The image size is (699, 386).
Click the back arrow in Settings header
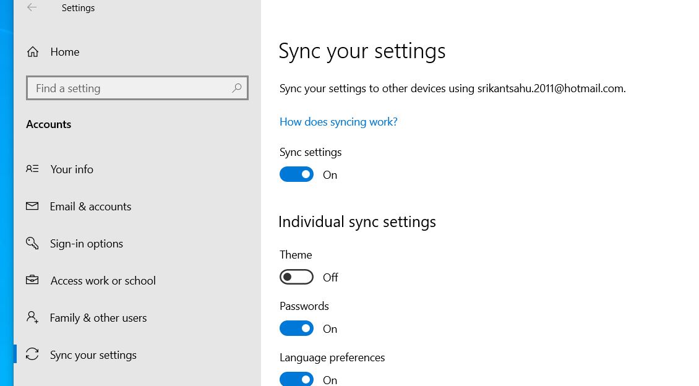tap(32, 8)
